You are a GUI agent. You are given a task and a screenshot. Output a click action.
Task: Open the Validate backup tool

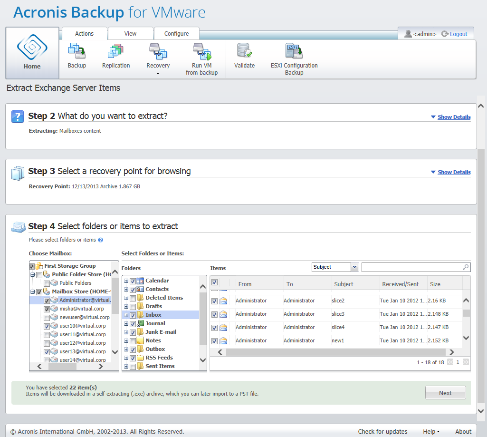pos(244,51)
